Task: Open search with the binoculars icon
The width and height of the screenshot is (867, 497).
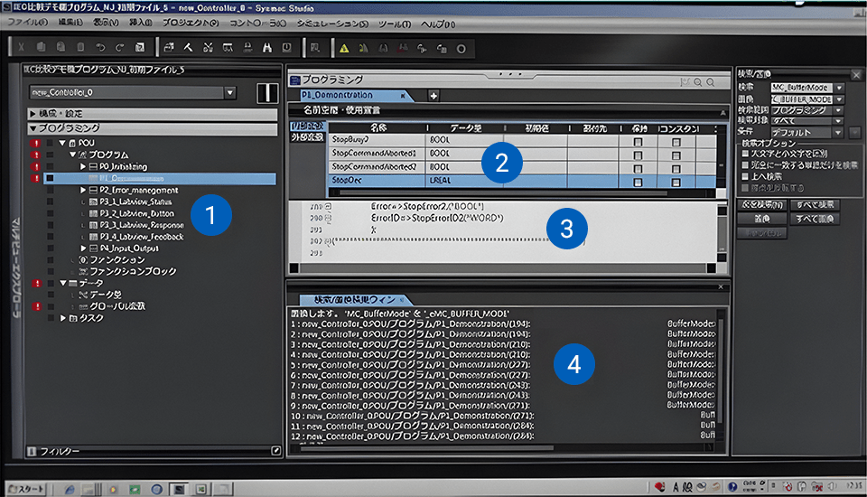Action: coord(267,48)
